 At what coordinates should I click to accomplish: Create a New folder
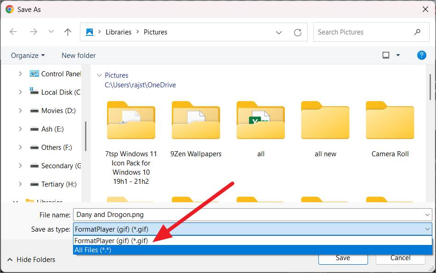(79, 55)
